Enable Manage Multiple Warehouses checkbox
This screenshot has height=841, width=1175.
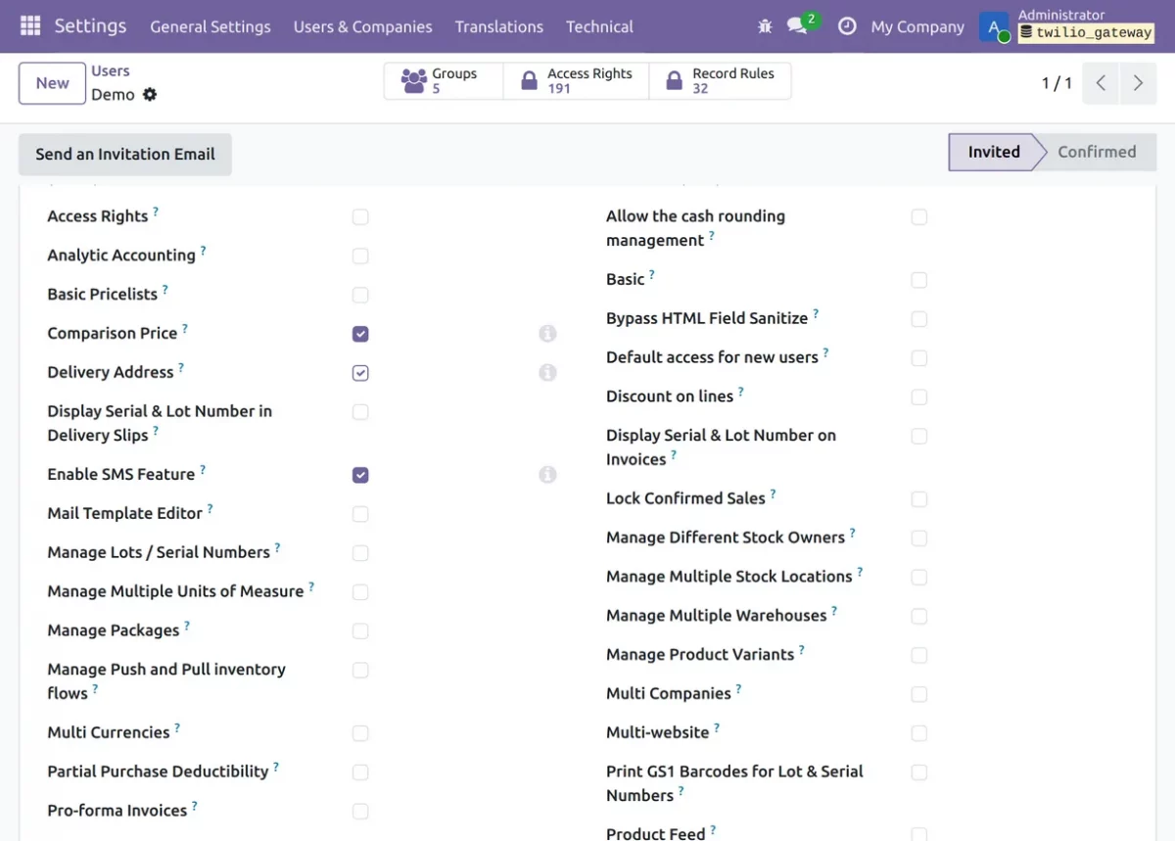coord(918,616)
